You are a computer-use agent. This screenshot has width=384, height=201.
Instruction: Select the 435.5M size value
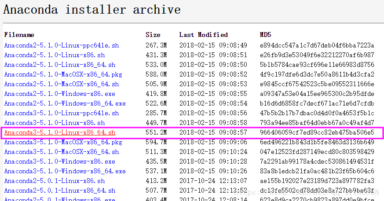(156, 161)
